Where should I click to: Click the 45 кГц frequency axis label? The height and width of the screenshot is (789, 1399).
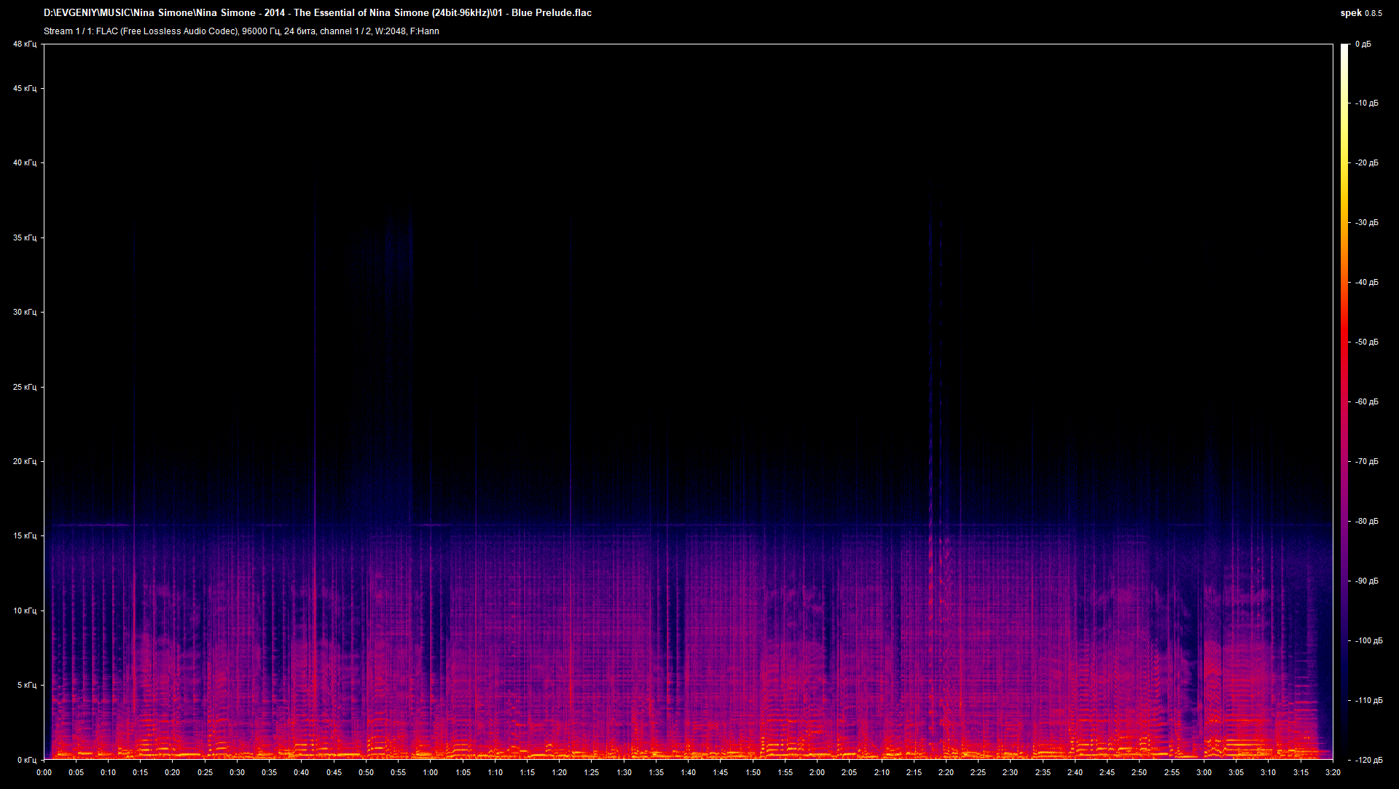pyautogui.click(x=25, y=89)
